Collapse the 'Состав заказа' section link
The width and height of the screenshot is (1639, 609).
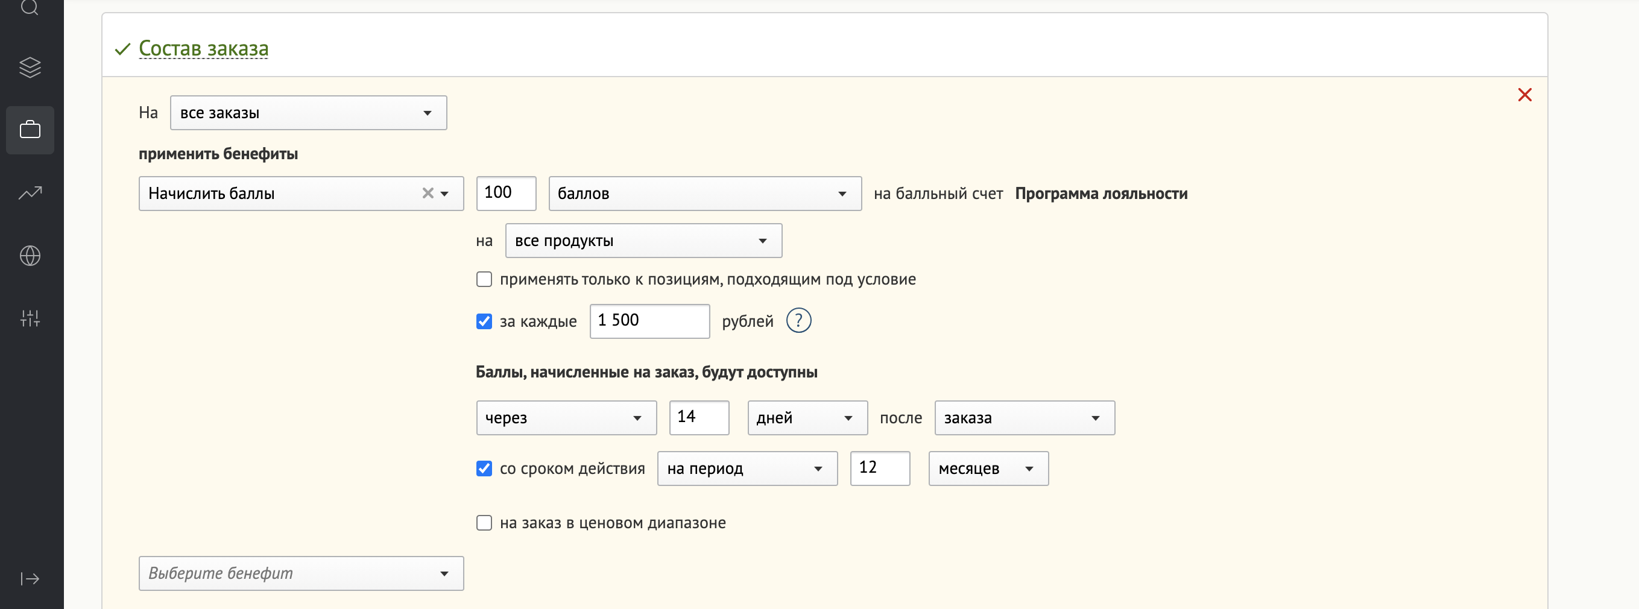point(204,48)
